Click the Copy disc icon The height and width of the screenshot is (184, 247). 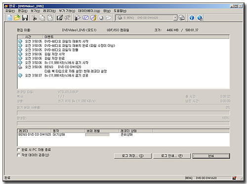[85, 18]
